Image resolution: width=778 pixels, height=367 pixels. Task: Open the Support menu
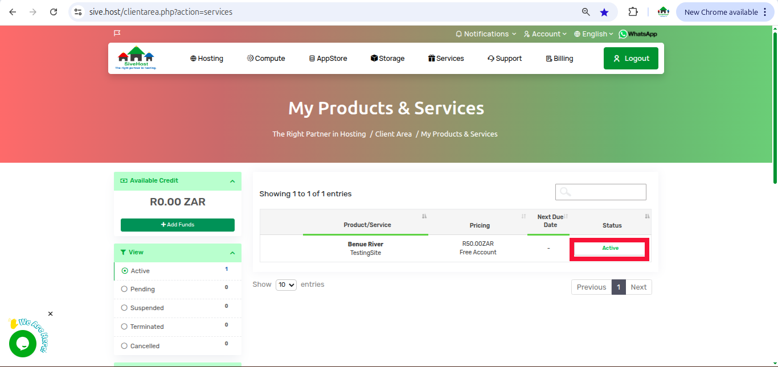[505, 58]
